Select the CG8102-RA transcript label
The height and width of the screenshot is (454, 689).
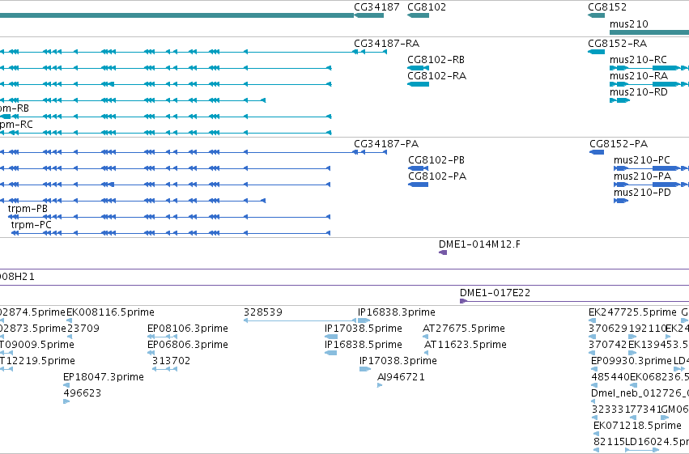(436, 76)
